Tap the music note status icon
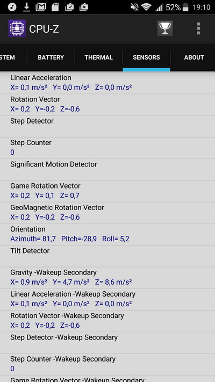Viewport: 215px width, 382px height. [x=12, y=7]
